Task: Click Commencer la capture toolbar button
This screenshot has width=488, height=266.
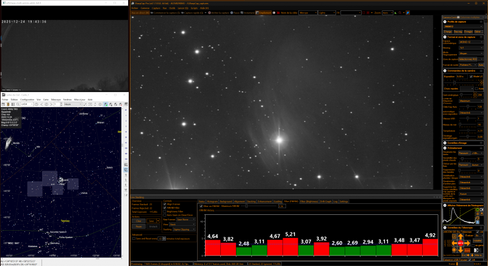Action: click(x=165, y=13)
